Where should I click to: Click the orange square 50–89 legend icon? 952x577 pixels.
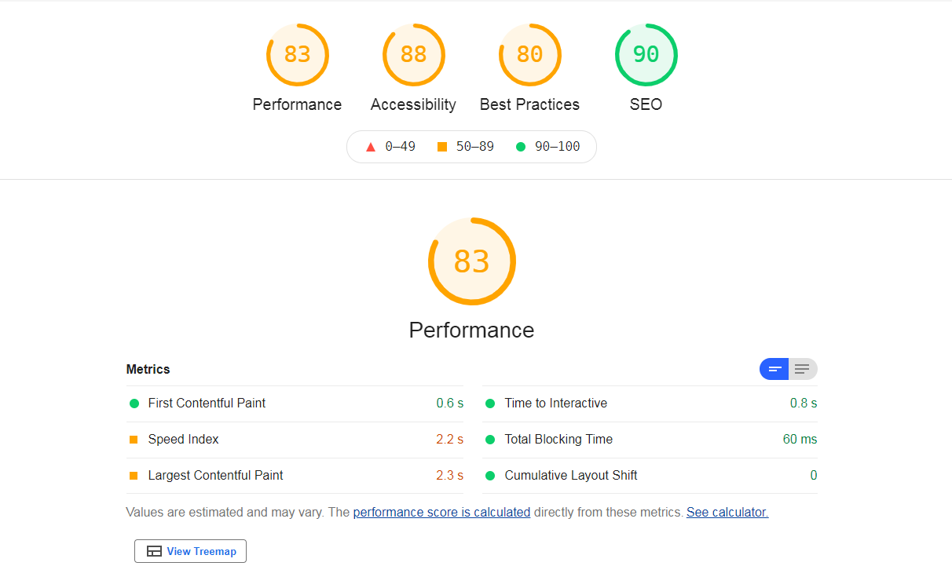442,147
